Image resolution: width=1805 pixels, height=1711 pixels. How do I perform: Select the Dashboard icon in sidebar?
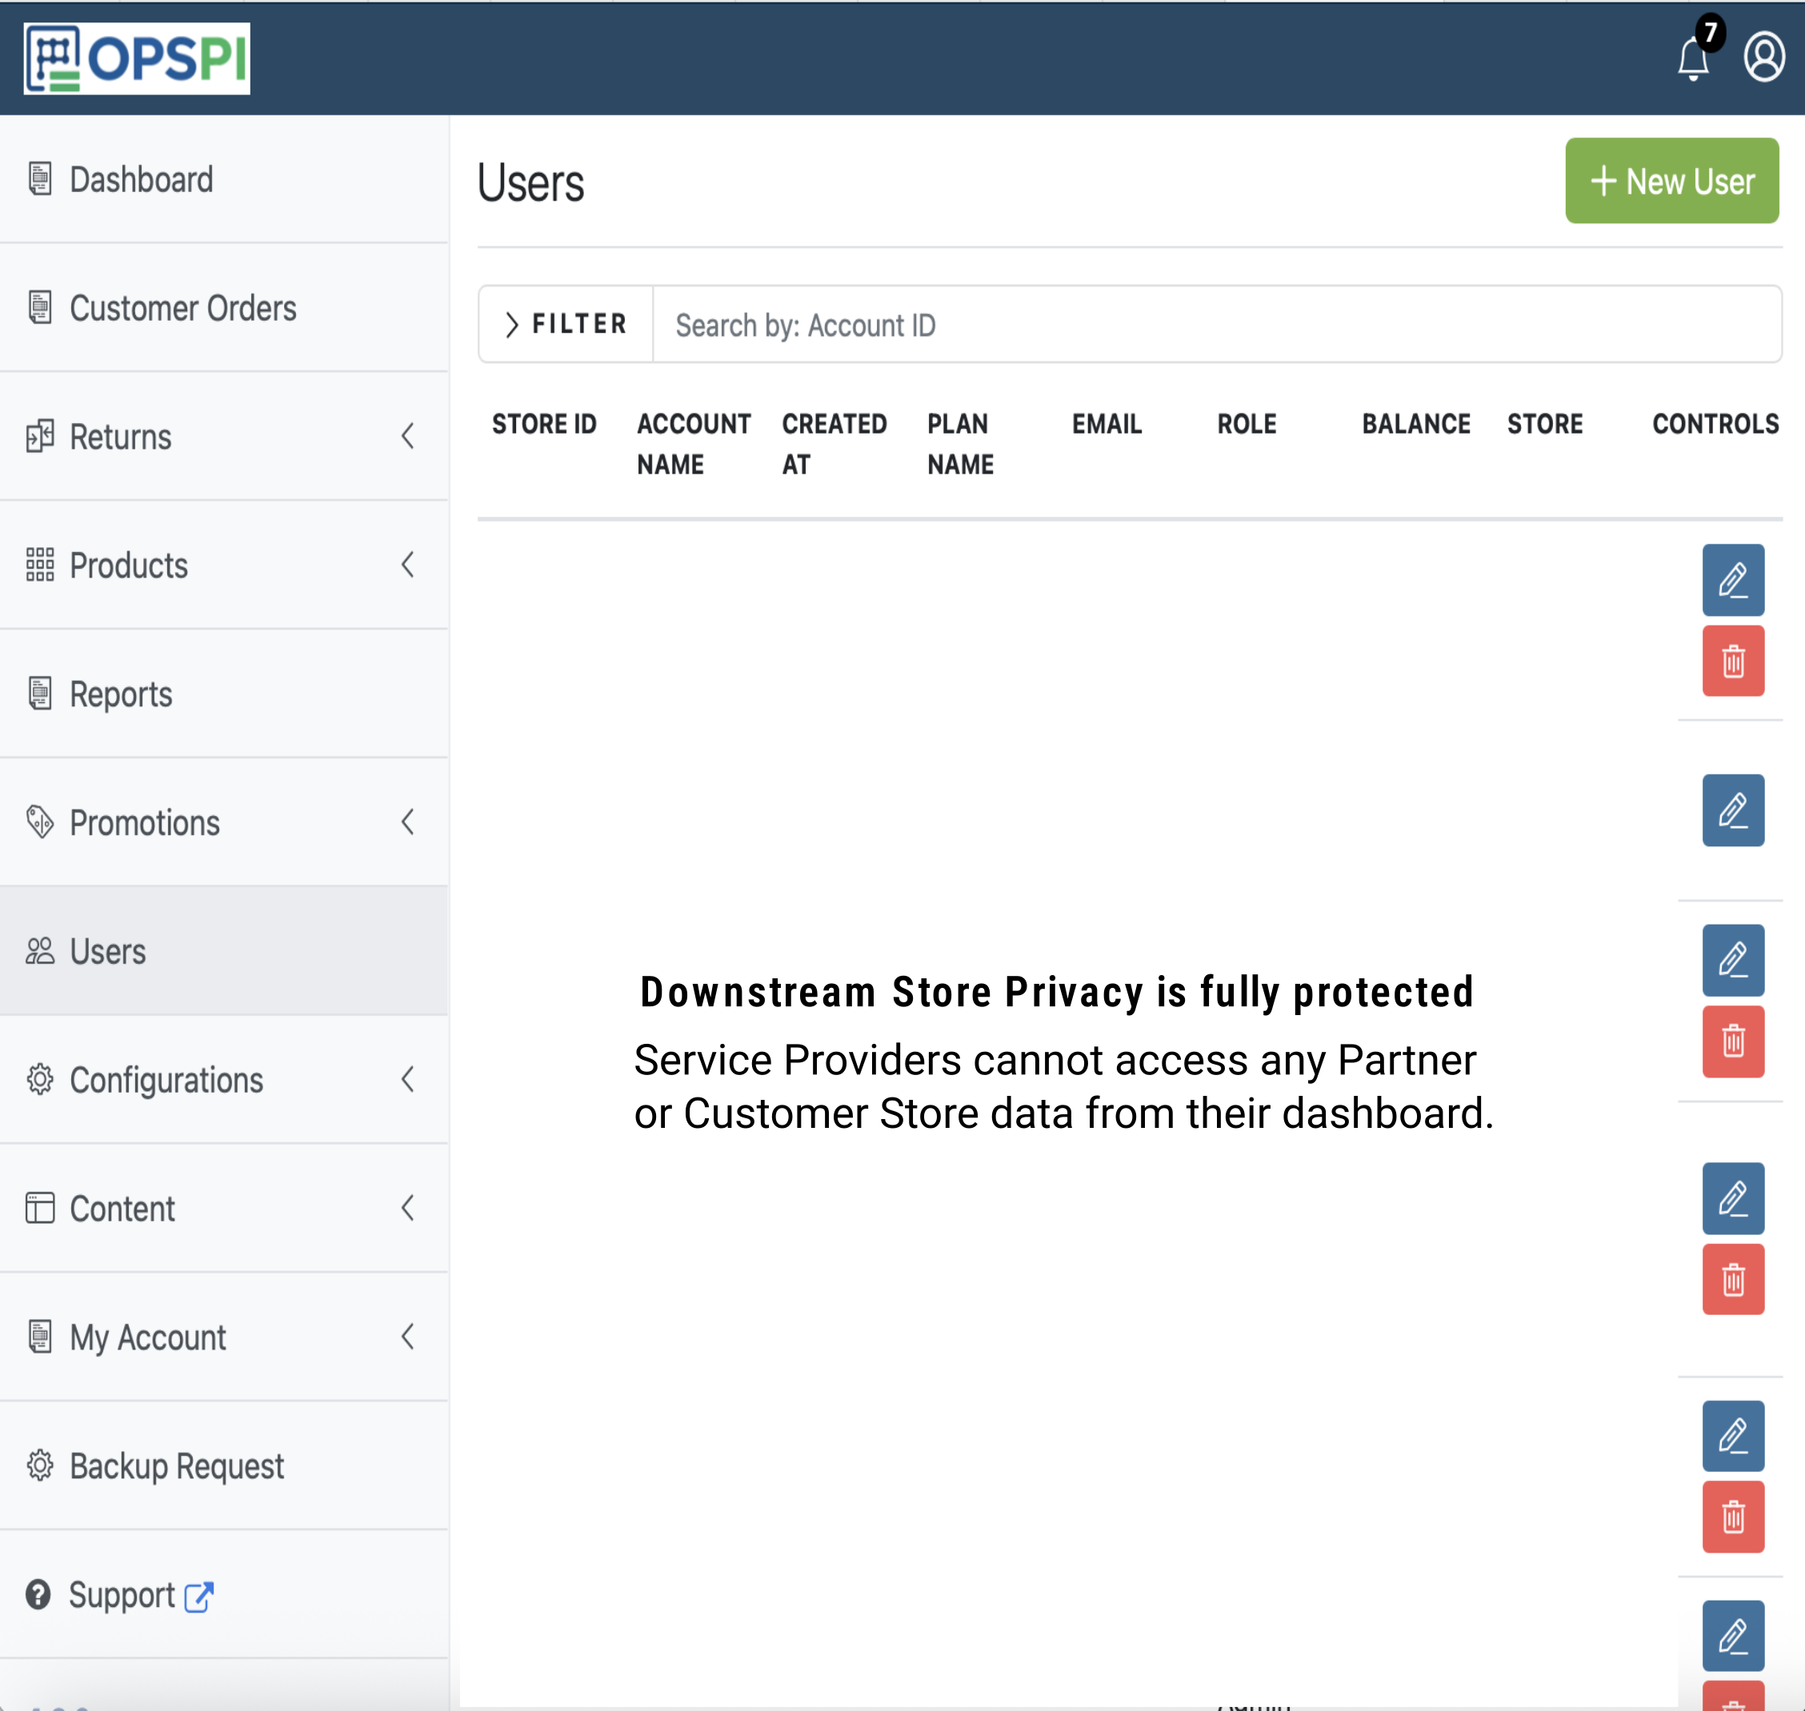(x=38, y=178)
